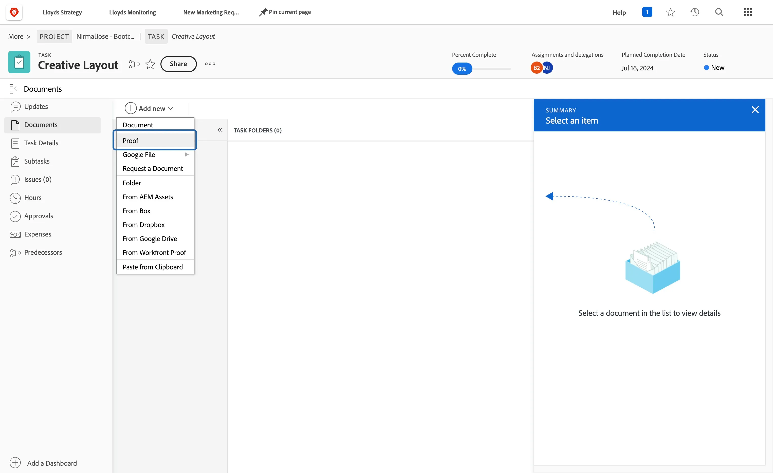
Task: Open Help in top bar
Action: click(x=619, y=13)
